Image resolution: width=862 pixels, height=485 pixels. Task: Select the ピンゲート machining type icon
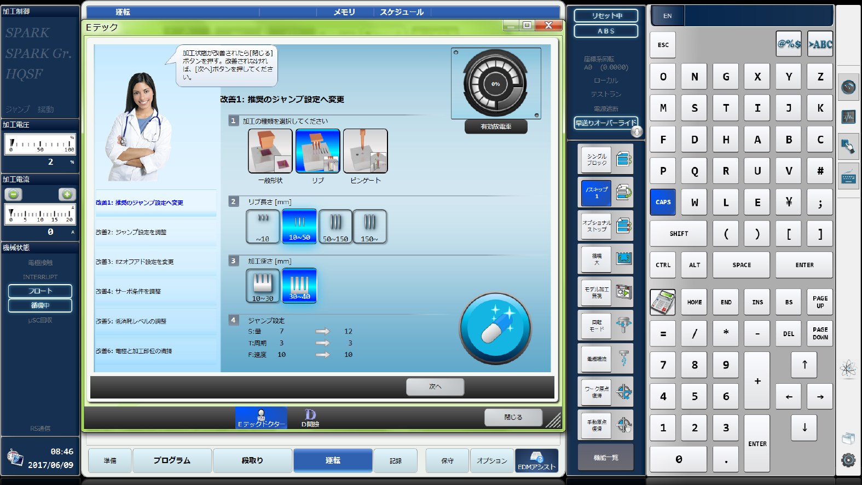365,151
